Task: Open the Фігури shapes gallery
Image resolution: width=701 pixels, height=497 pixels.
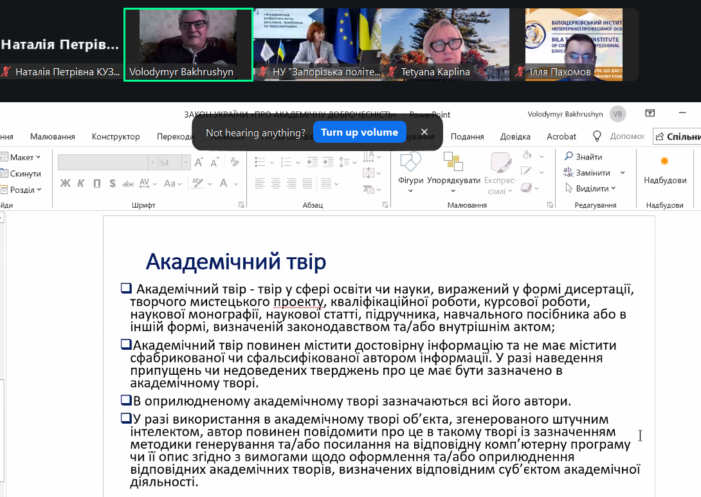Action: point(410,172)
